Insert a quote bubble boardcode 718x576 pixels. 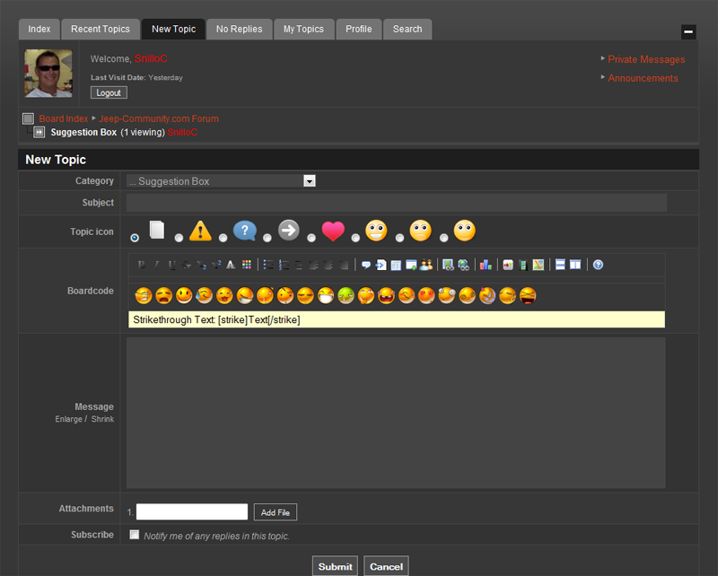tap(366, 265)
